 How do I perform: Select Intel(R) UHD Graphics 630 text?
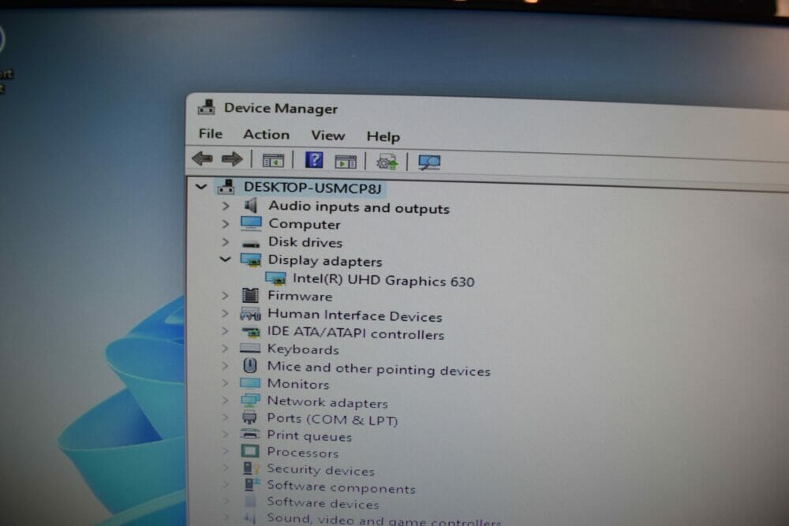coord(383,280)
